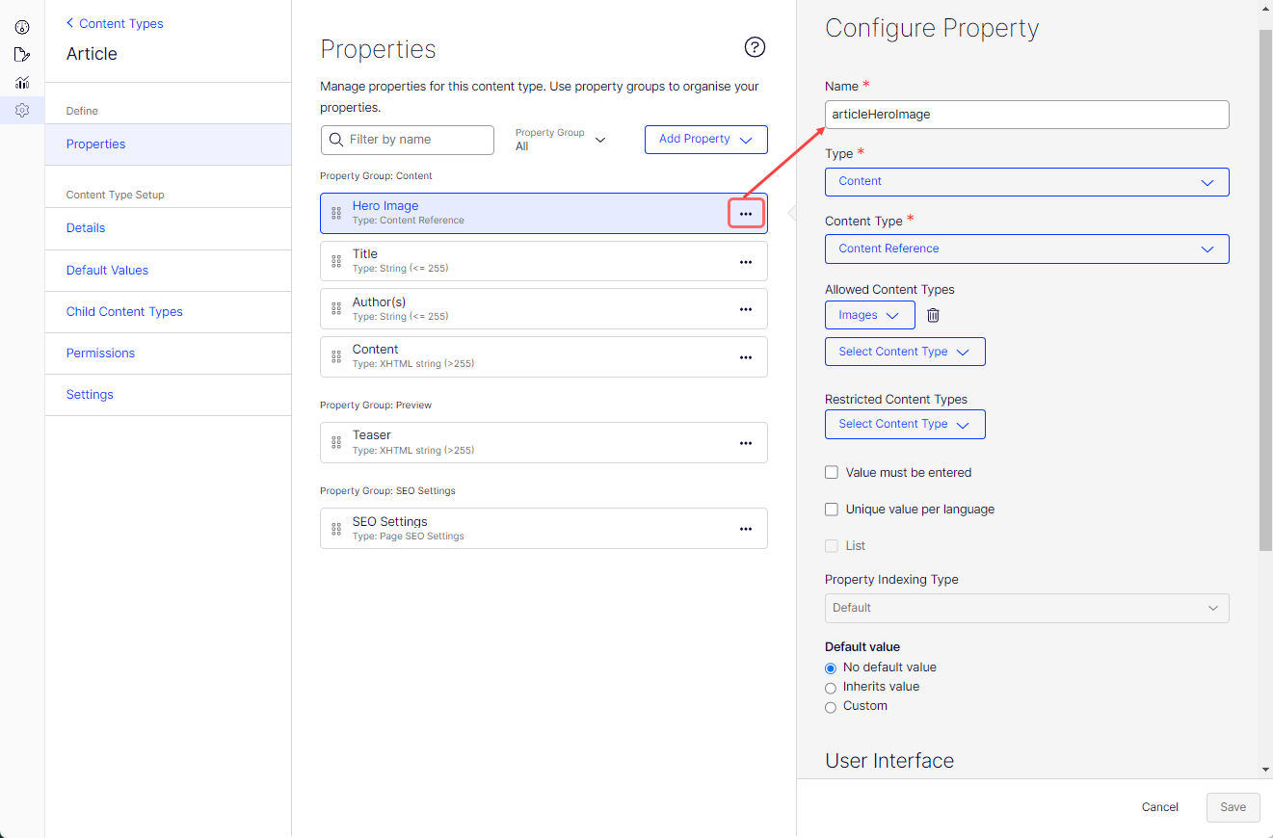Select 'Inherits value' radio option

[x=831, y=688]
